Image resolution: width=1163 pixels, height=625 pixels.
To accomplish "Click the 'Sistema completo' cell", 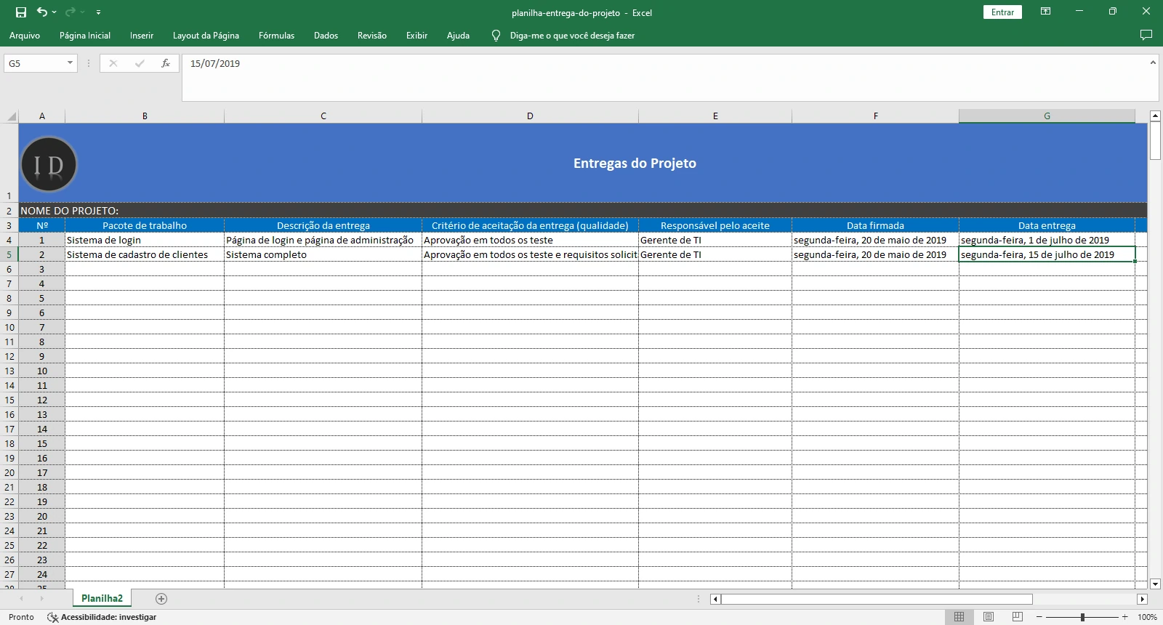I will coord(323,254).
